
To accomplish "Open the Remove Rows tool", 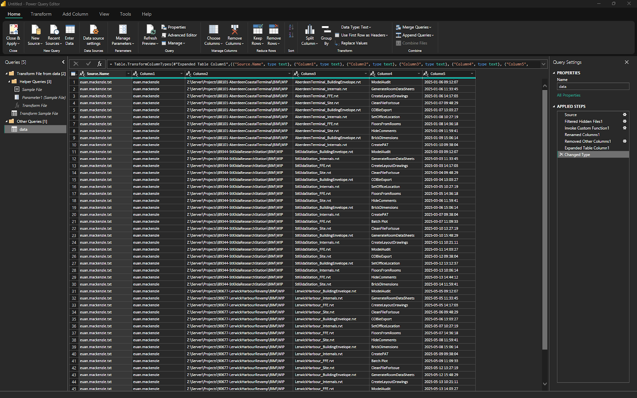I will click(274, 34).
